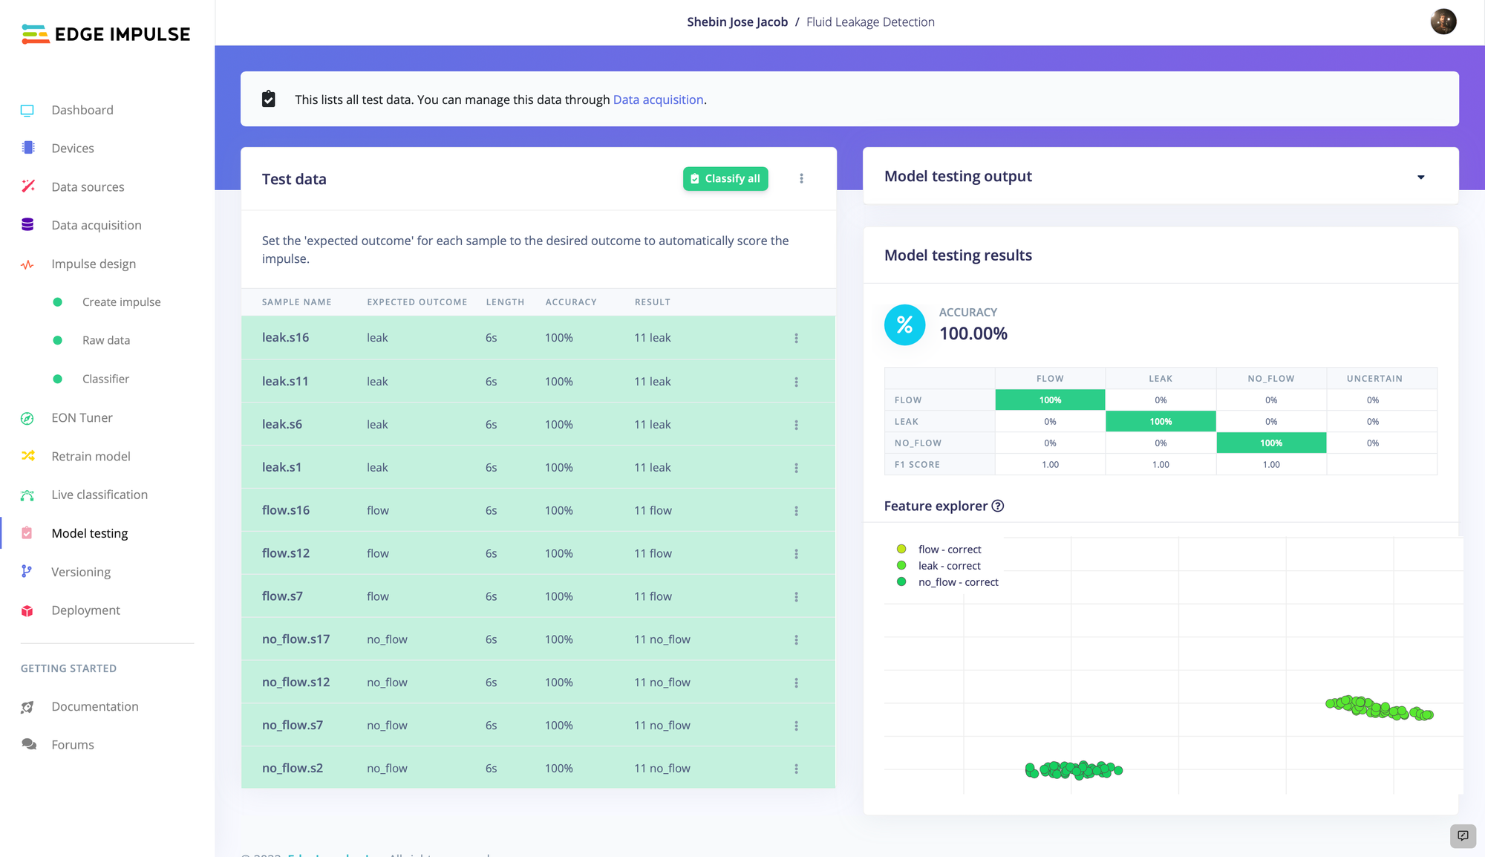Click the Dashboard monitor icon

click(x=27, y=111)
